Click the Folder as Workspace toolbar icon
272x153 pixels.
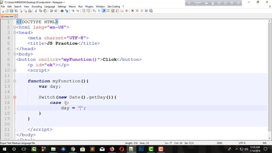point(122,11)
